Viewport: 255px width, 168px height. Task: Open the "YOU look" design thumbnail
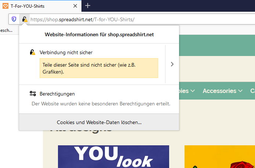click(x=113, y=157)
